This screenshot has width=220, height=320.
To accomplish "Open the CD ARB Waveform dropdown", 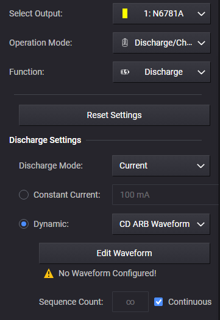I will coord(161,224).
